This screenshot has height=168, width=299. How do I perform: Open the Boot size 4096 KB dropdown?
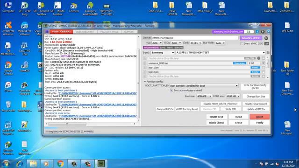point(204,97)
